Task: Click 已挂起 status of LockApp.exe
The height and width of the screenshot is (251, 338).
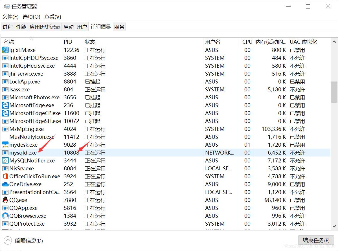Action: (93, 82)
